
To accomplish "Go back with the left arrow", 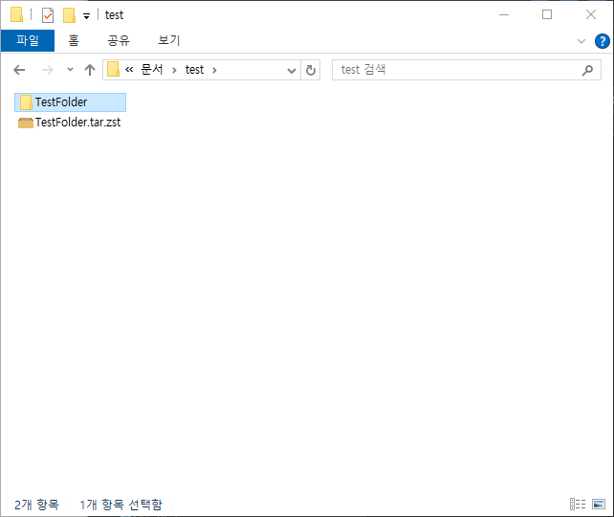I will [19, 70].
